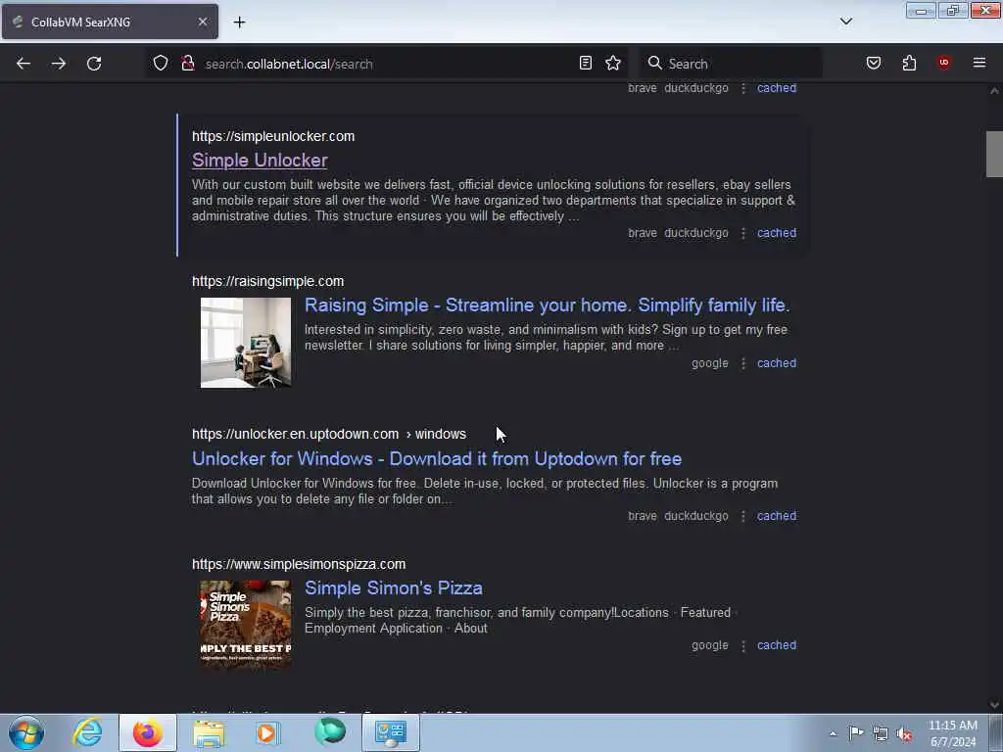1003x752 pixels.
Task: Bookmark this page with the star icon
Action: 613,63
